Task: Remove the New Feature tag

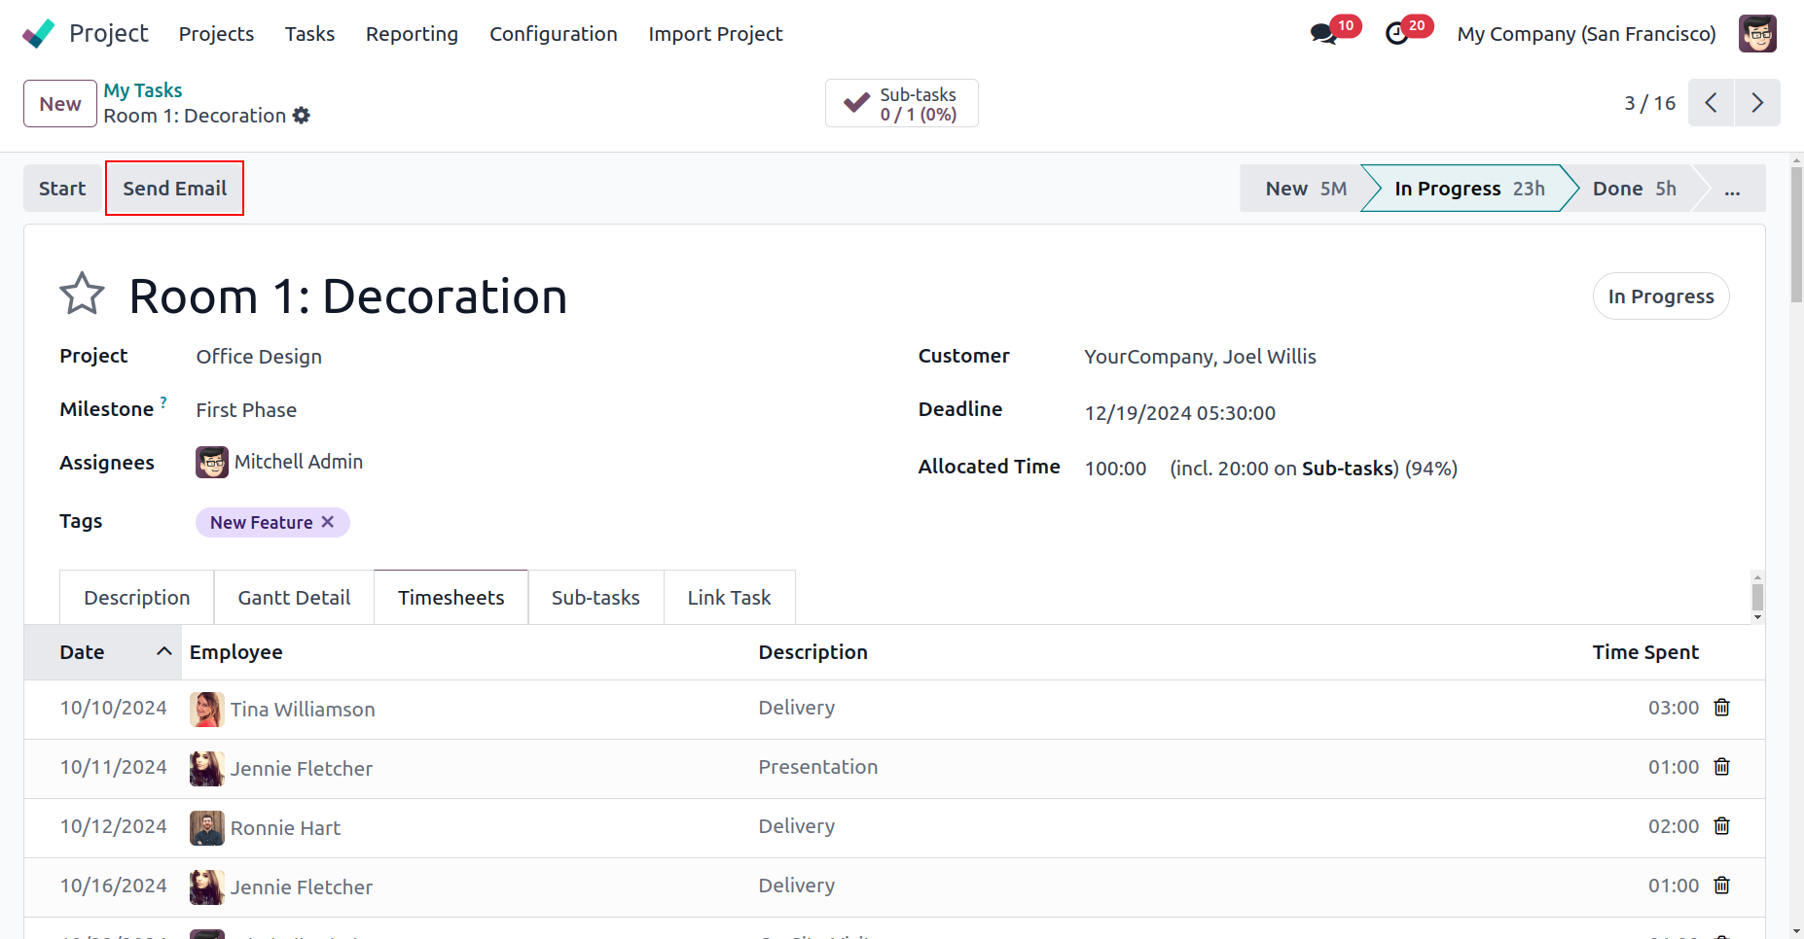Action: click(328, 522)
